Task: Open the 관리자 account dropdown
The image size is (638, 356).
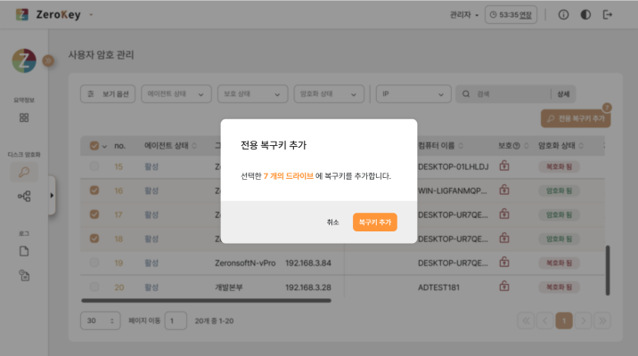Action: pyautogui.click(x=464, y=15)
